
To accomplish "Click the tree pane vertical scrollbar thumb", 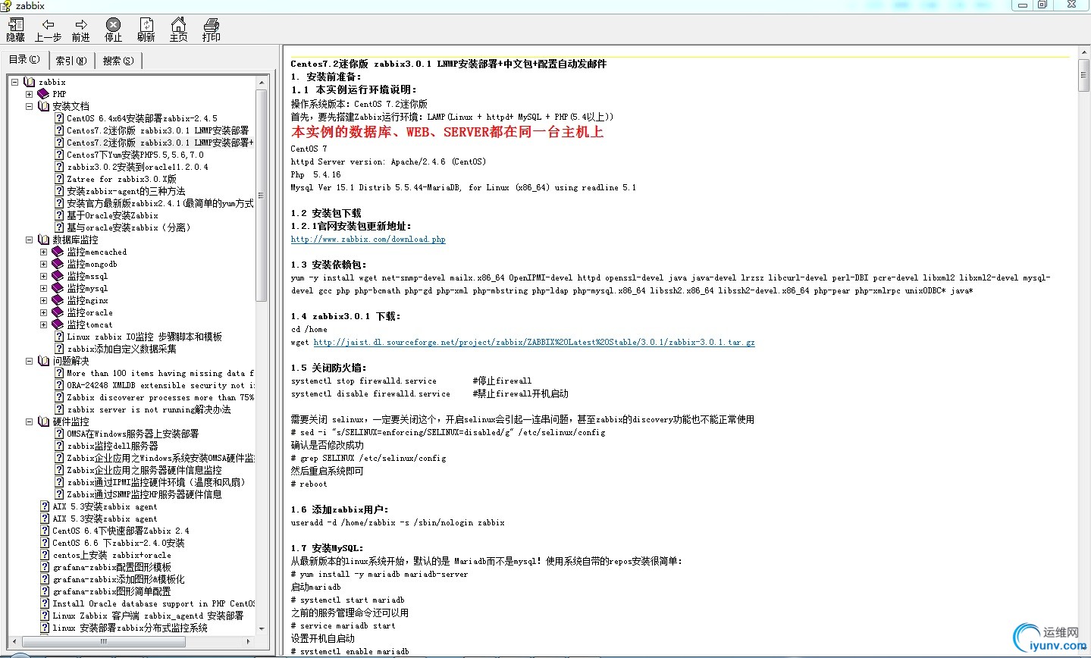I will pyautogui.click(x=262, y=196).
